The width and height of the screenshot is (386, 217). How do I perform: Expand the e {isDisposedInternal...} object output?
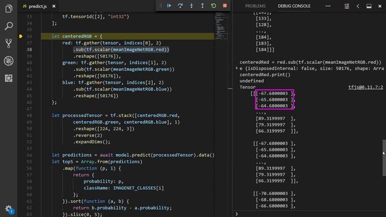[x=237, y=68]
